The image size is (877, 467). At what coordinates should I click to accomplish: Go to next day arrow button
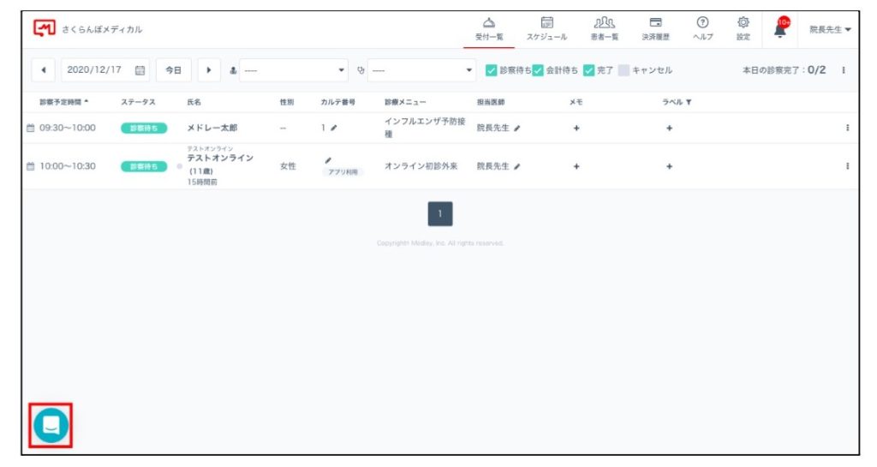(x=208, y=70)
